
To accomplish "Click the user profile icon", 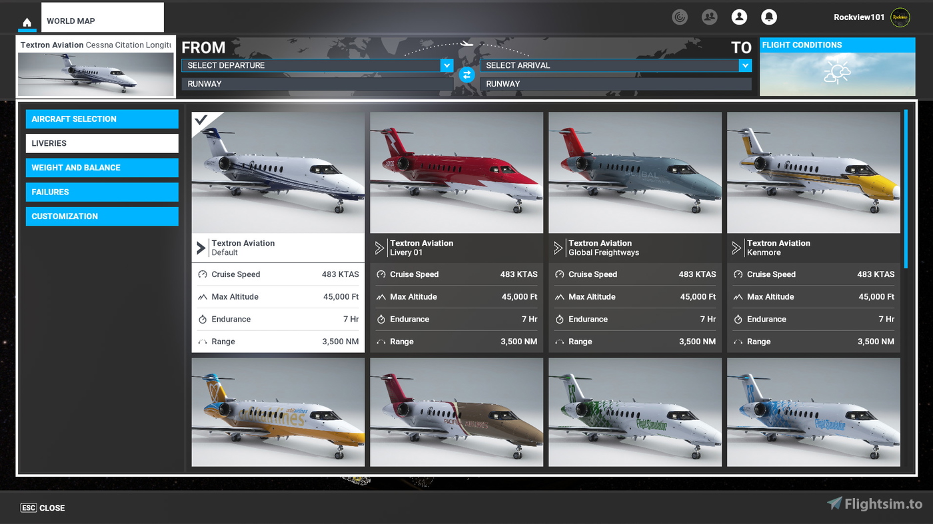I will point(739,17).
